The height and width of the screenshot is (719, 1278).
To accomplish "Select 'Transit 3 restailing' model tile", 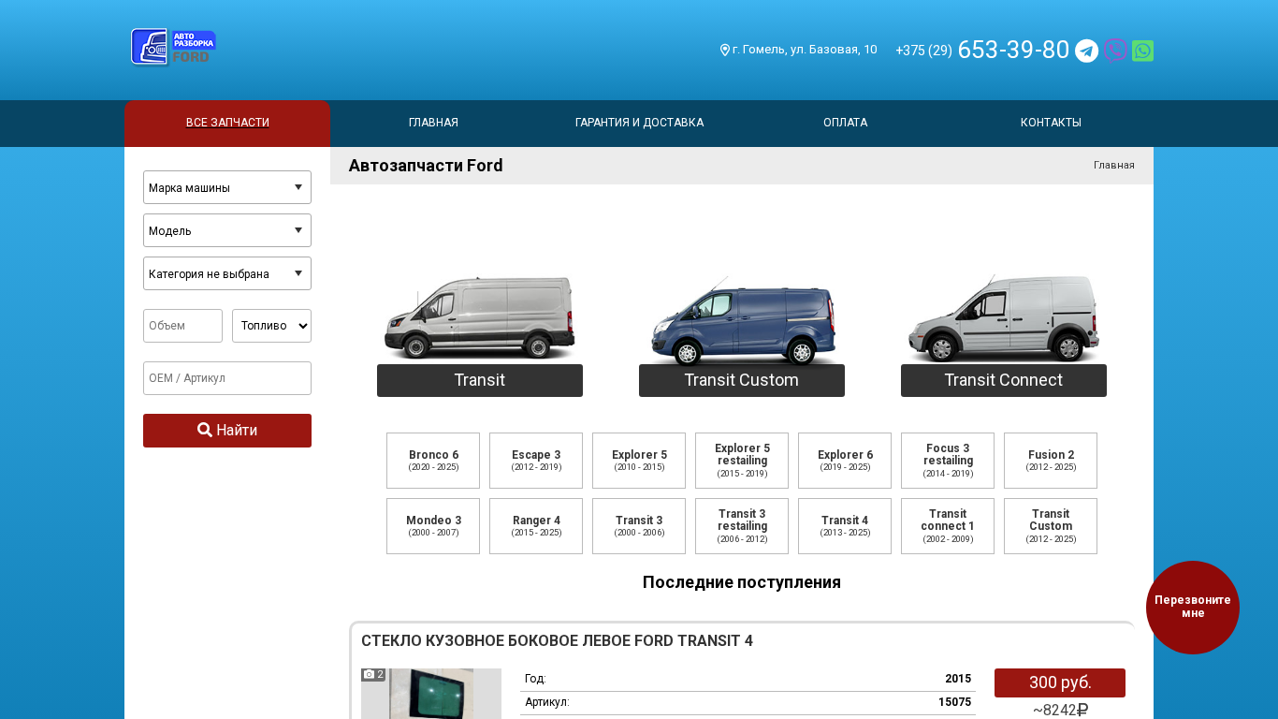I will [x=742, y=526].
